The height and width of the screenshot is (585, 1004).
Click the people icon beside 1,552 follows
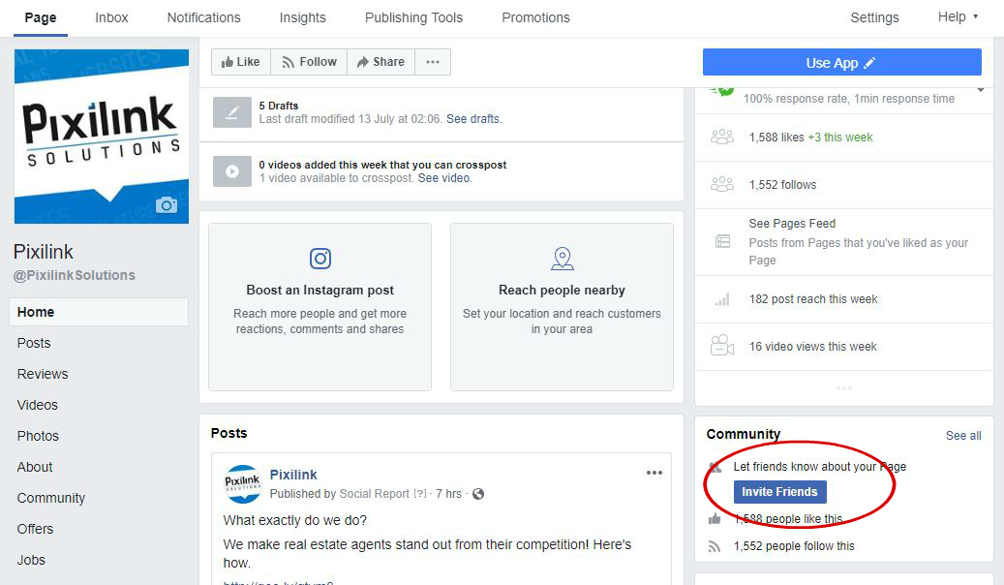(x=721, y=185)
